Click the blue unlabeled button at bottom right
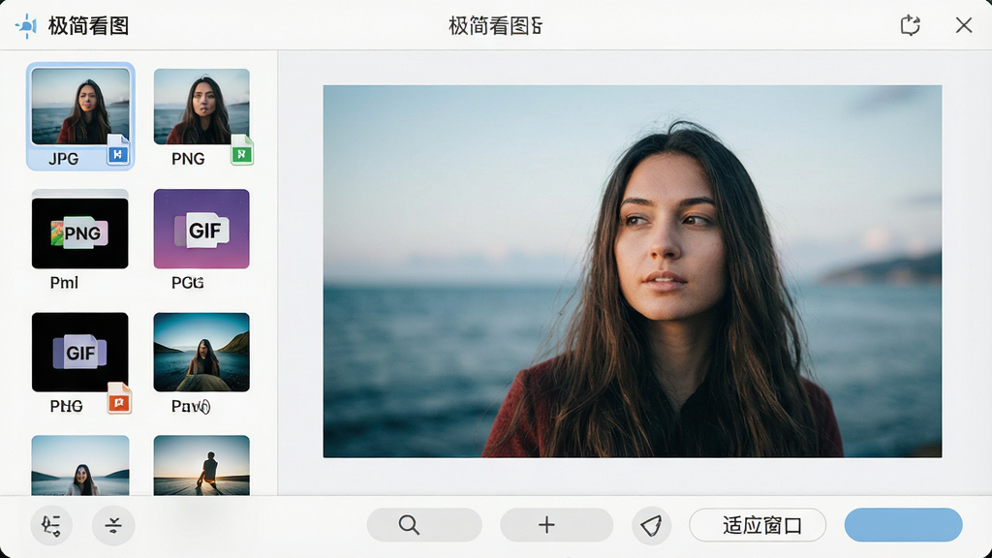 click(x=904, y=525)
